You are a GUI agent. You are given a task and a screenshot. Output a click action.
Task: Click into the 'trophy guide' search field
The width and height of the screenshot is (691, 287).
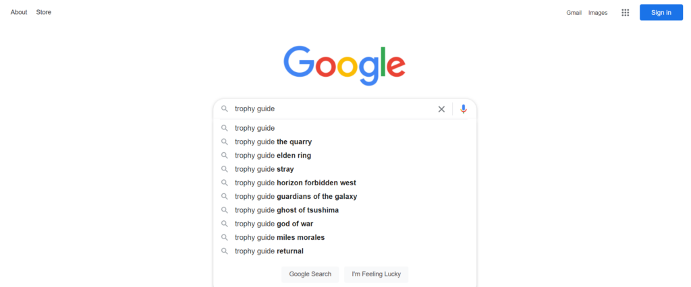(331, 109)
